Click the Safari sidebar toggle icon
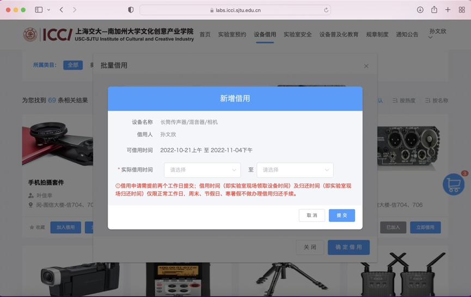Screen dimensions: 471x297 point(39,10)
